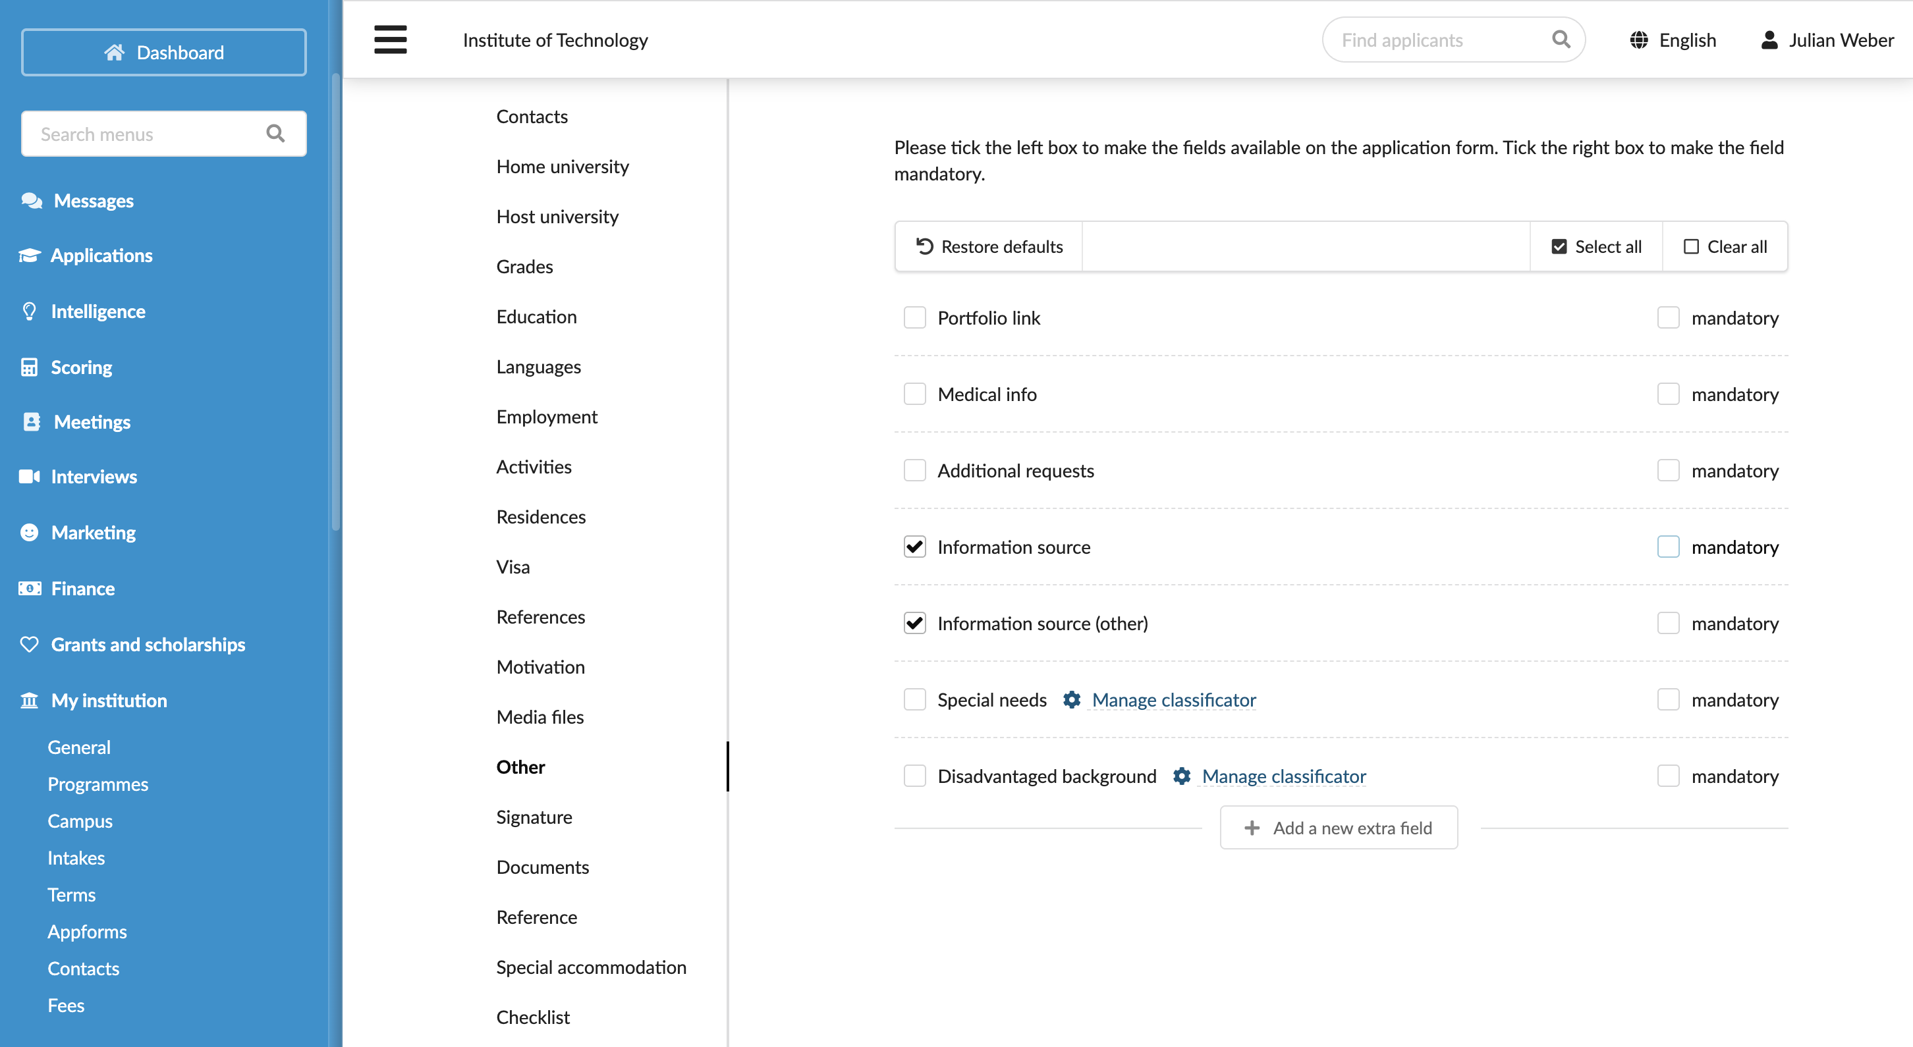
Task: Enable the Portfolio link field checkbox
Action: click(915, 318)
